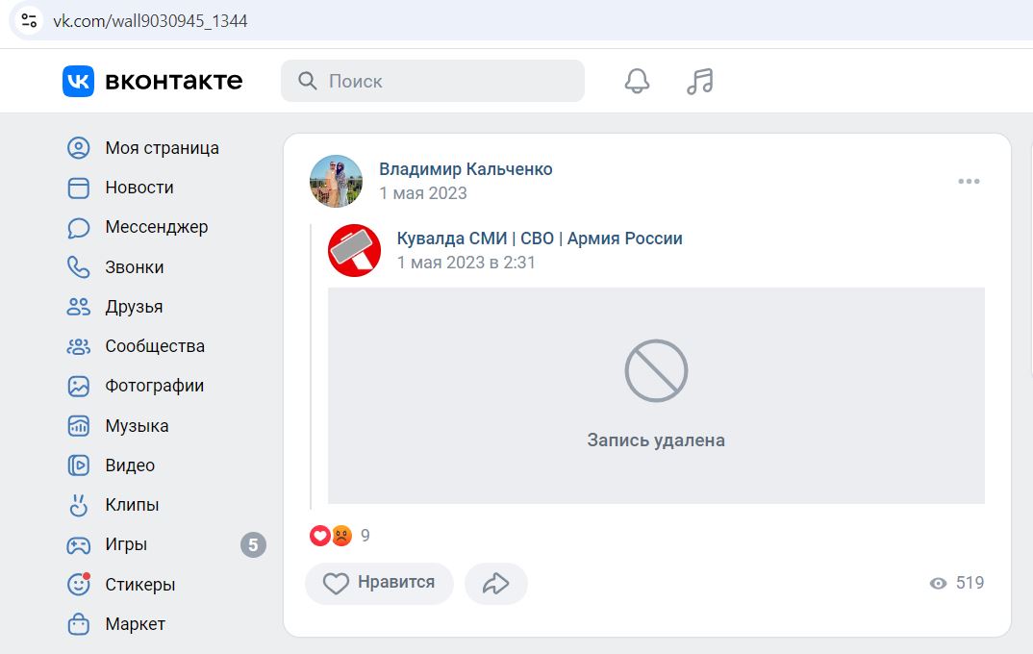This screenshot has width=1033, height=654.
Task: Open the post options three-dot menu
Action: tap(969, 181)
